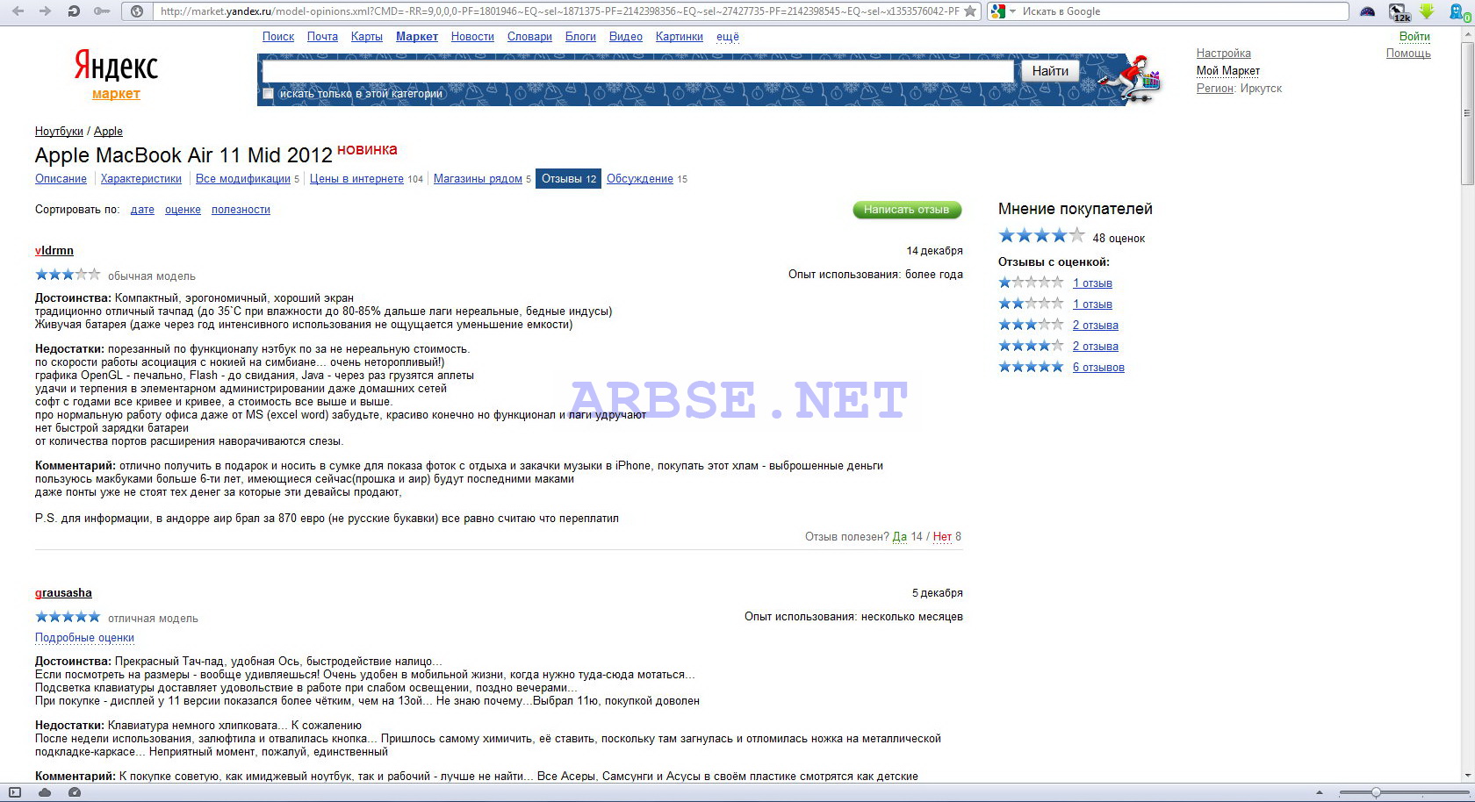Open the five-star '6 отзывов' link
This screenshot has height=802, width=1475.
click(x=1098, y=368)
